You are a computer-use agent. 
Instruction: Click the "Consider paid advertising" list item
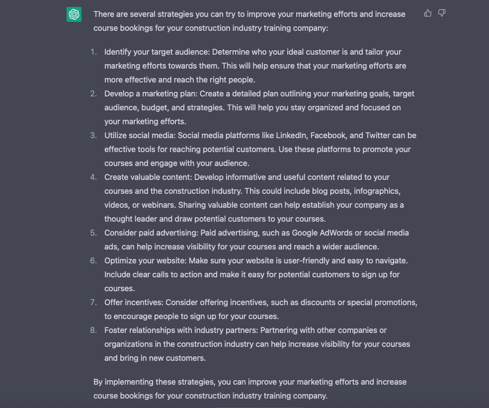pos(256,240)
